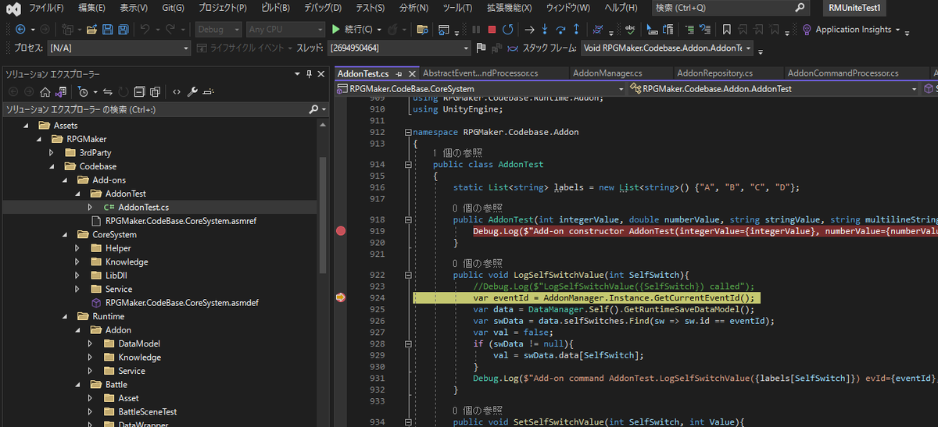Open the Debug configuration dropdown
Viewport: 938px width, 427px height.
coord(217,30)
